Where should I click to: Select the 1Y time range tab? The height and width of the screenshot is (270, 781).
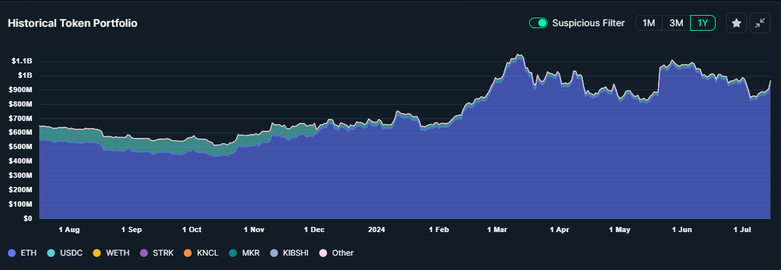[703, 23]
